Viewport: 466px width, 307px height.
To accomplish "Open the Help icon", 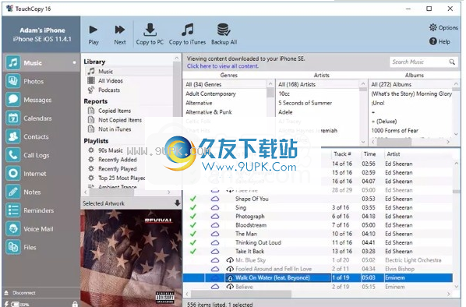I will pos(432,41).
